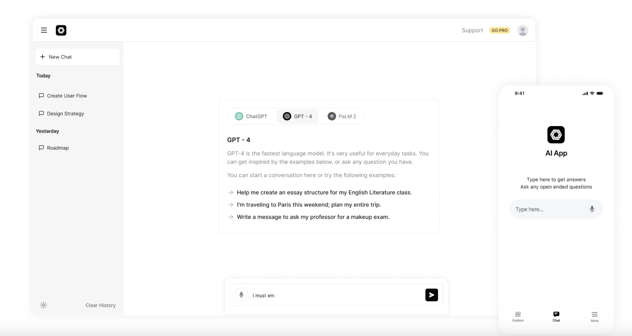Click GO PRO upgrade button
Screen dimensions: 632x336
coord(500,30)
